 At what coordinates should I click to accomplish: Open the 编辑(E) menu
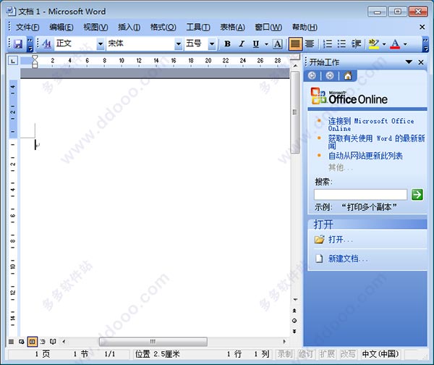pos(61,28)
